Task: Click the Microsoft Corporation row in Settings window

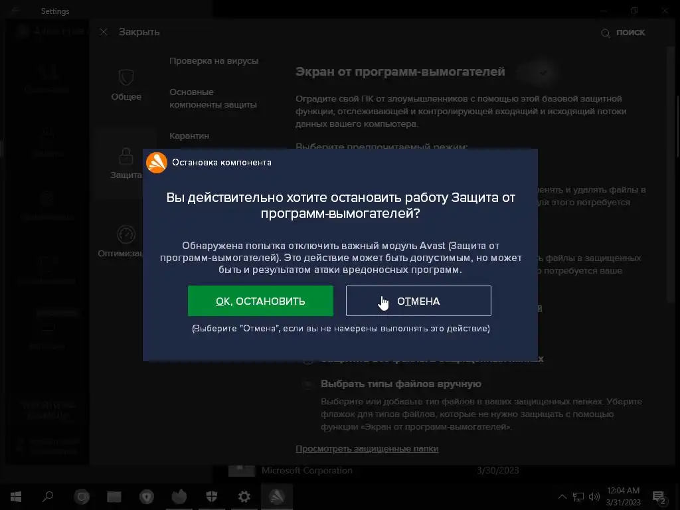Action: tap(307, 471)
